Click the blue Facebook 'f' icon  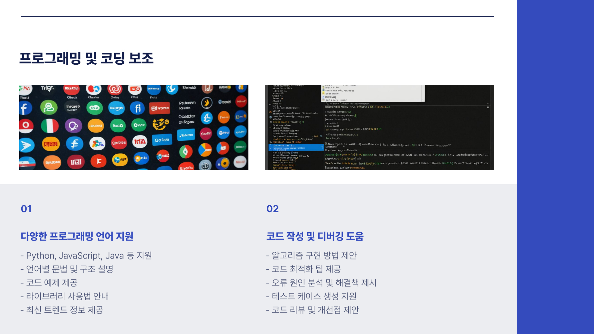pos(25,108)
